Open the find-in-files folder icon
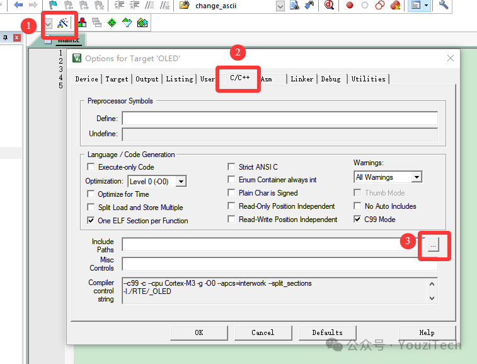Screen dimensions: 477x364 [x=185, y=5]
